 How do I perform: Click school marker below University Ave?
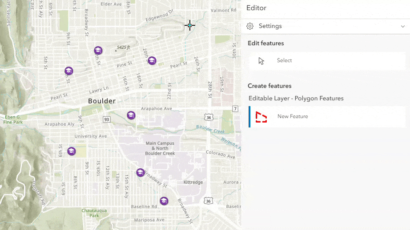pyautogui.click(x=71, y=151)
